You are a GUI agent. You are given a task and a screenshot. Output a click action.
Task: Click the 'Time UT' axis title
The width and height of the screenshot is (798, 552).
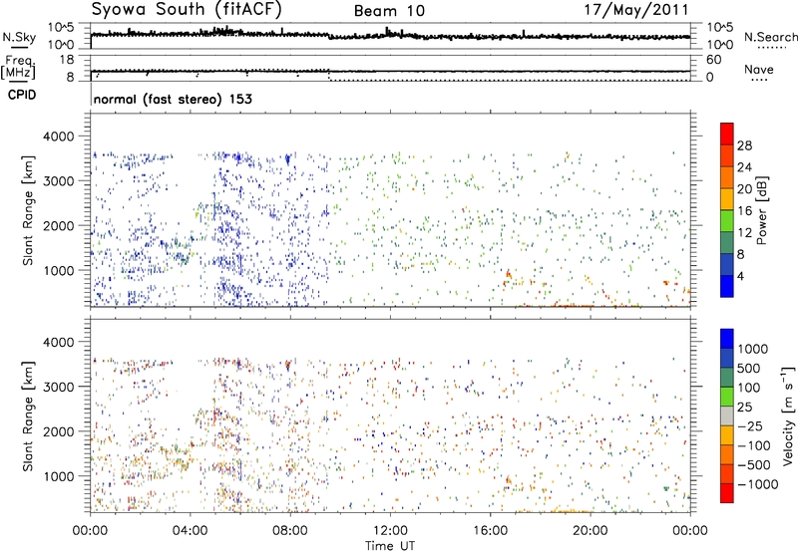pyautogui.click(x=390, y=546)
